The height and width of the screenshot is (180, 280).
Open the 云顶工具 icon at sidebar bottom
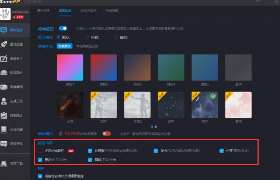click(4, 163)
